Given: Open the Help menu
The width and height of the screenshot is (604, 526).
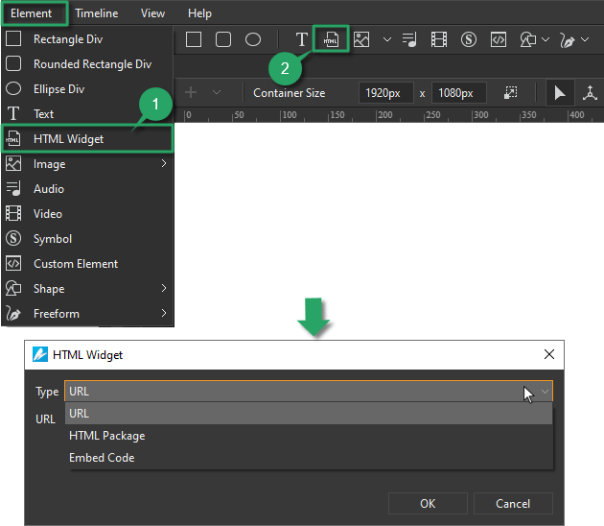Looking at the screenshot, I should click(199, 13).
